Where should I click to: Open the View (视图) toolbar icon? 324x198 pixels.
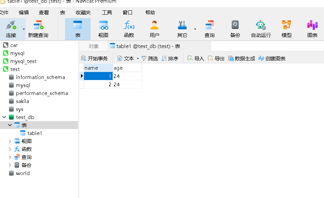click(103, 29)
